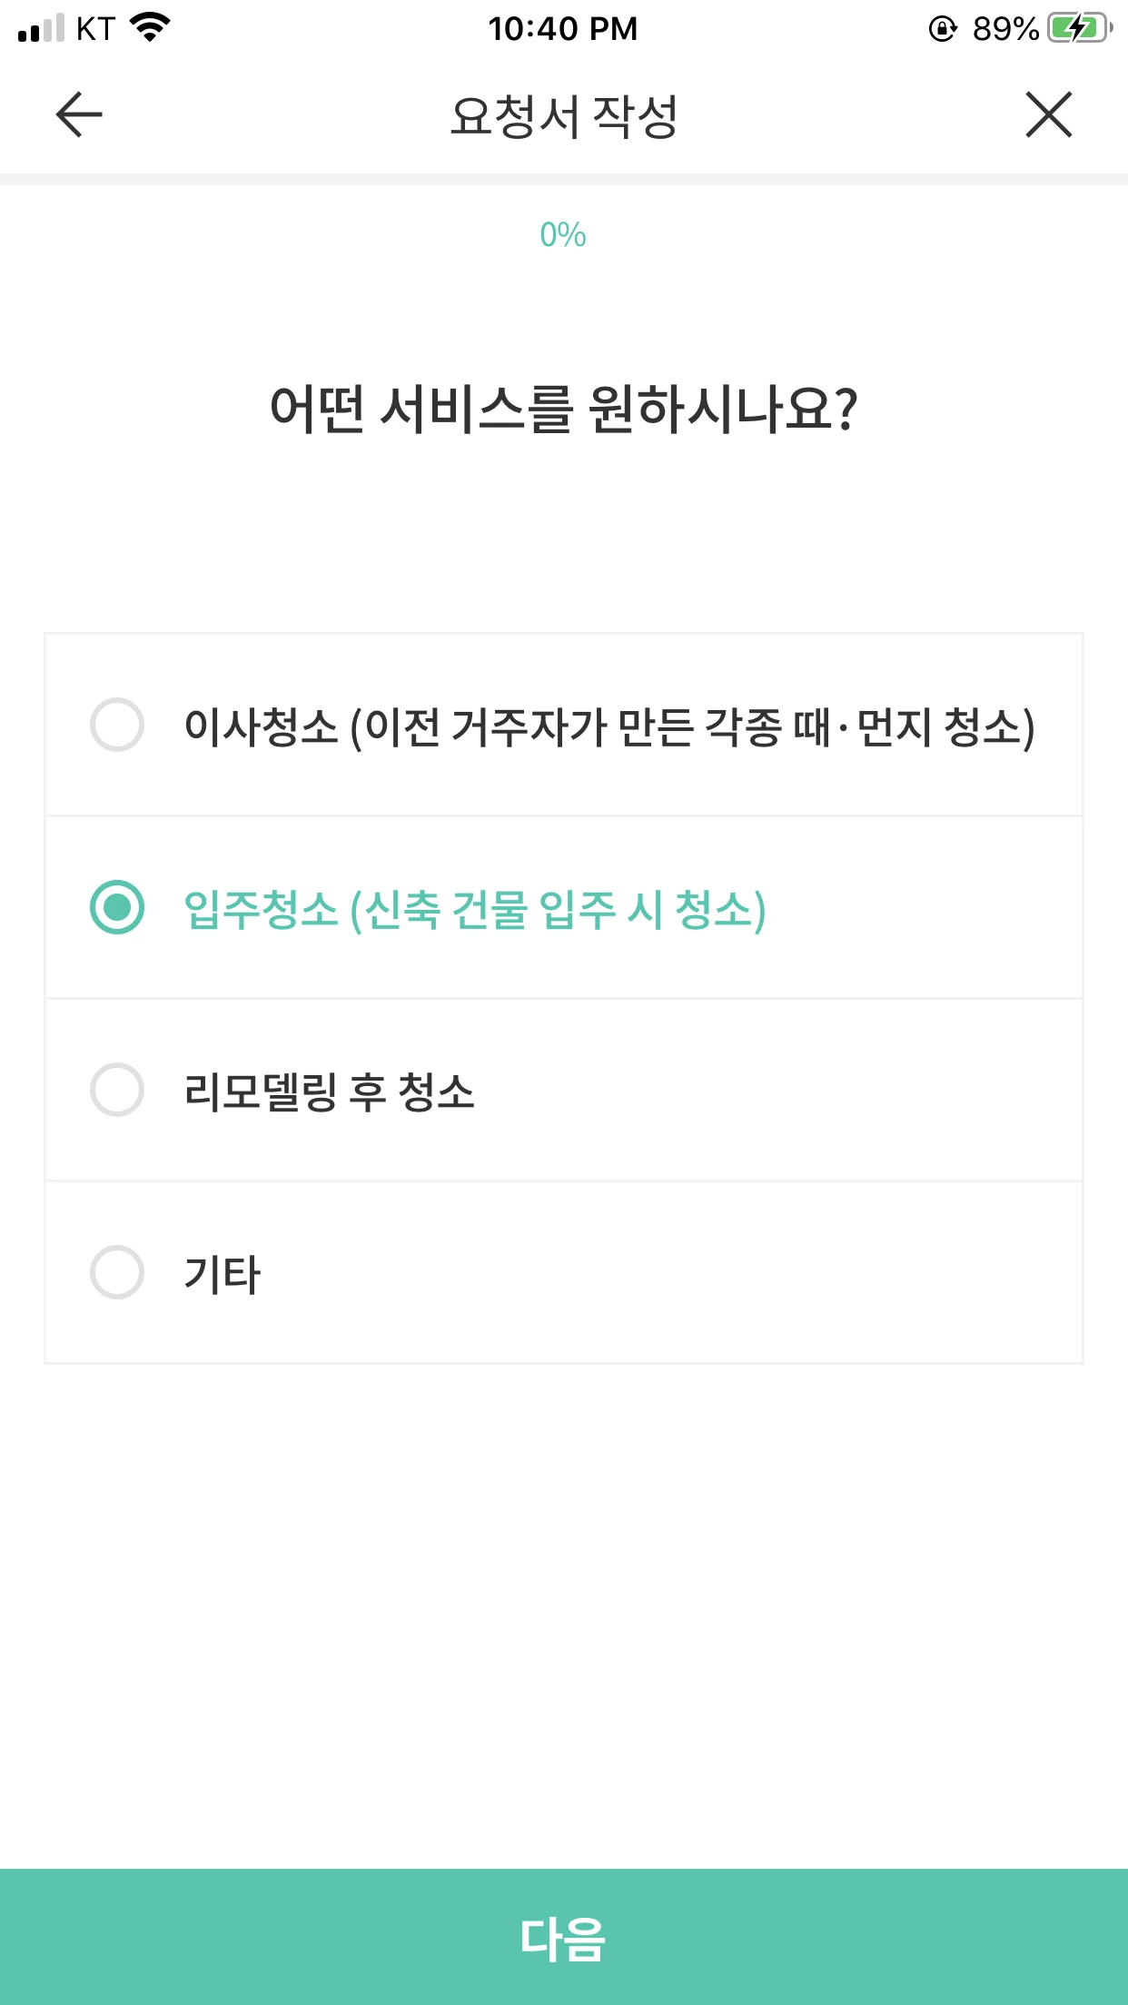This screenshot has width=1128, height=2005.
Task: Tap the back arrow icon
Action: pyautogui.click(x=79, y=115)
